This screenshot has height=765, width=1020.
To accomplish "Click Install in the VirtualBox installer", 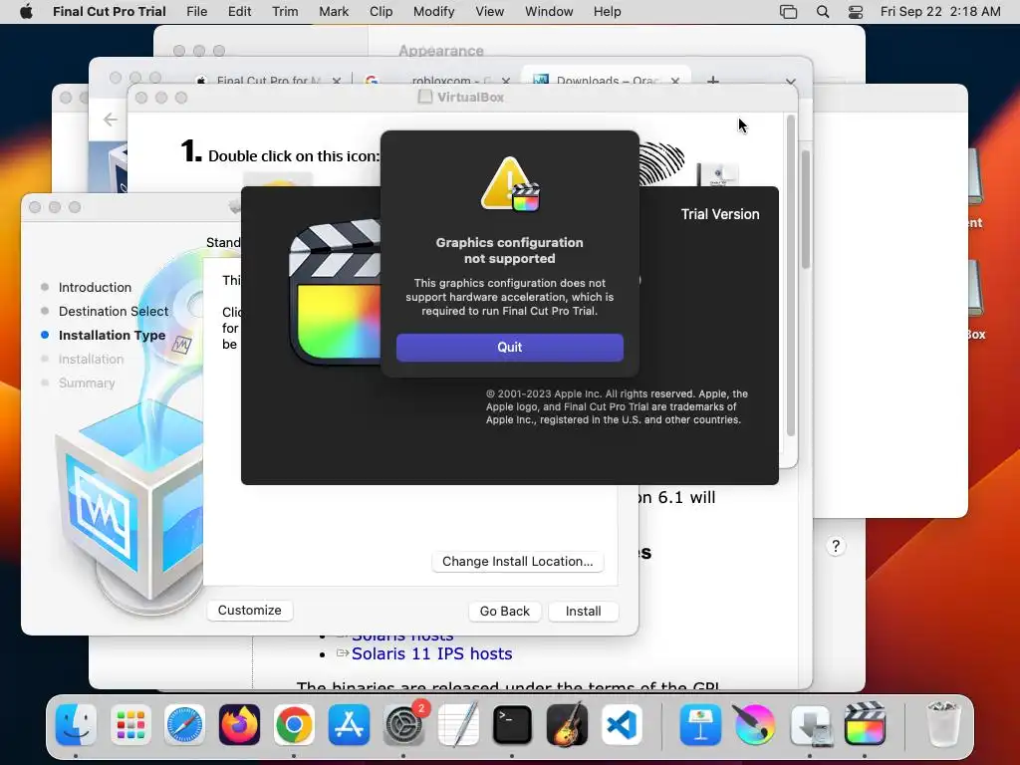I will coord(583,611).
